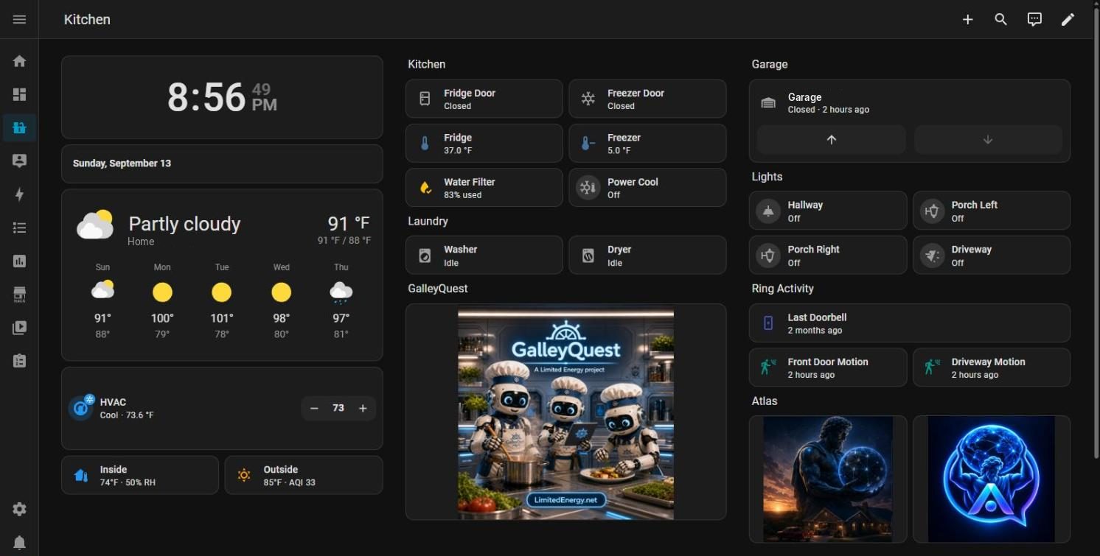Click the "Partly cloudy" weather text
The image size is (1100, 556).
[184, 224]
